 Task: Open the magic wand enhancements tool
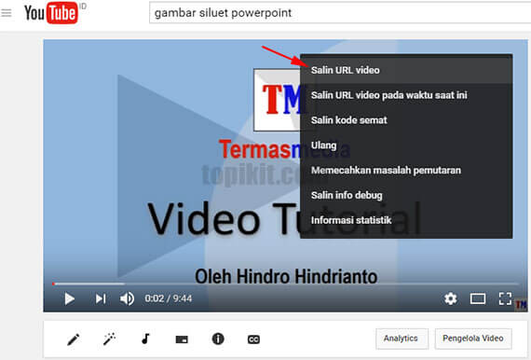pos(109,339)
